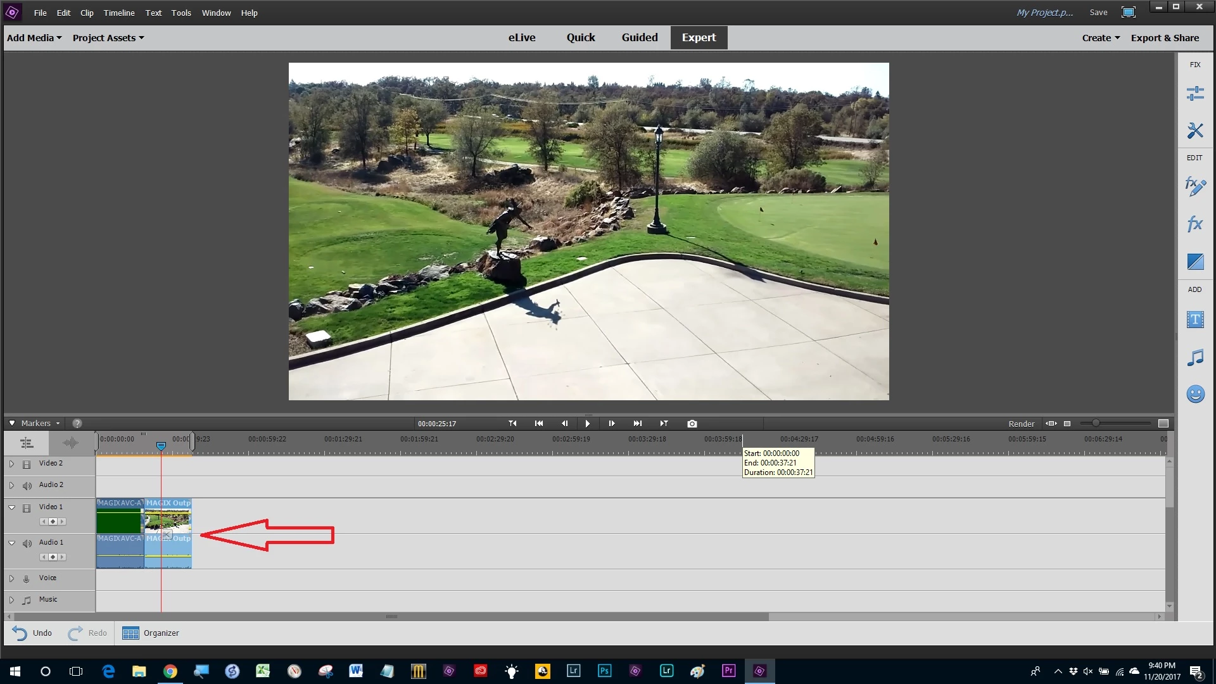Open the Timeline menu
Viewport: 1216px width, 684px height.
(x=119, y=13)
